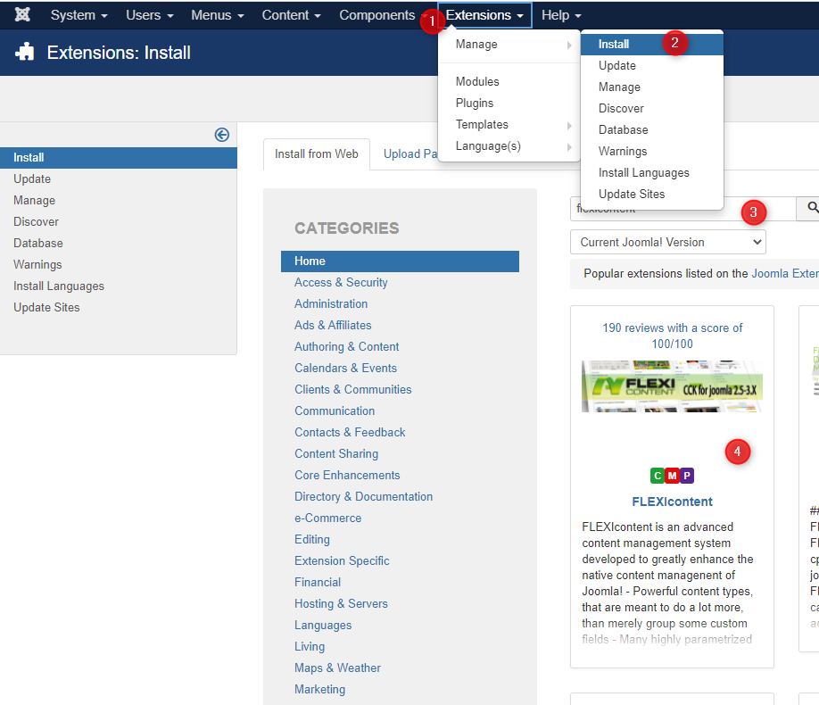Open the Content dropdown menu

[292, 15]
